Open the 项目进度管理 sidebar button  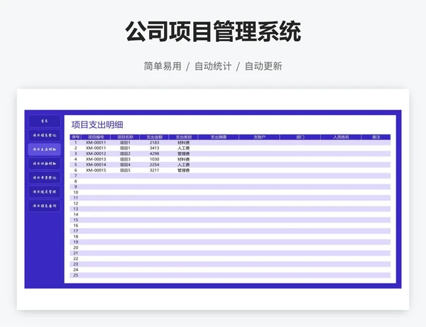(44, 192)
